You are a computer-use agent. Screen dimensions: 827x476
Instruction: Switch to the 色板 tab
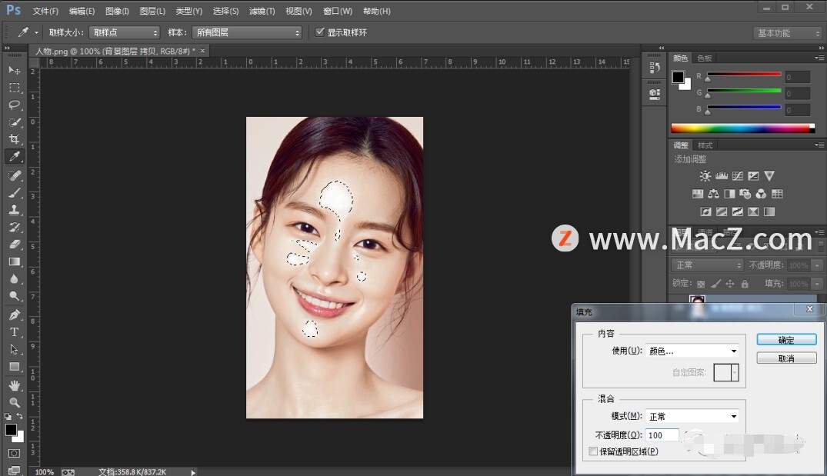click(705, 58)
